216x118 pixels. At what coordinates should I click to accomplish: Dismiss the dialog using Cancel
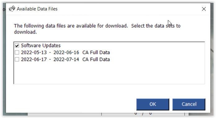pyautogui.click(x=189, y=104)
